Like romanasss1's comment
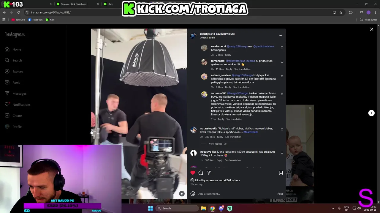 [282, 62]
